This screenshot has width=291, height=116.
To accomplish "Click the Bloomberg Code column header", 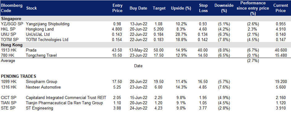I will 12,8.
